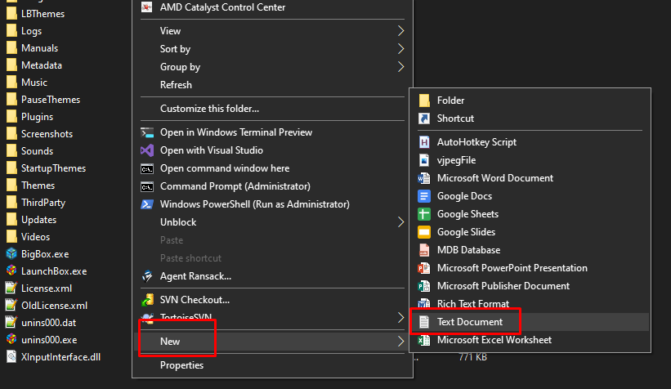Select the StartupThemes folder
671x389 pixels.
[x=47, y=168]
